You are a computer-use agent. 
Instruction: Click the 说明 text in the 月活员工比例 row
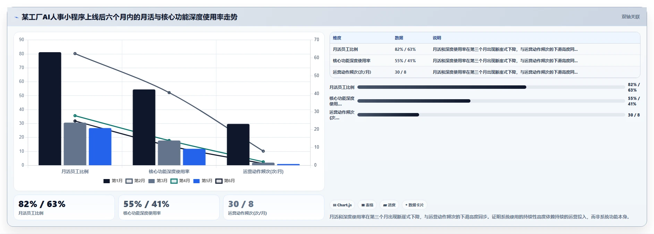pos(505,49)
